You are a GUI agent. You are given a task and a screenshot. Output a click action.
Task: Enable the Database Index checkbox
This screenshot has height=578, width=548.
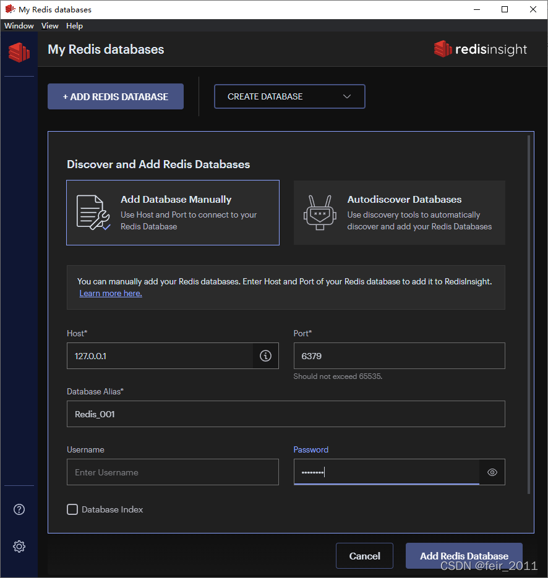pos(72,509)
